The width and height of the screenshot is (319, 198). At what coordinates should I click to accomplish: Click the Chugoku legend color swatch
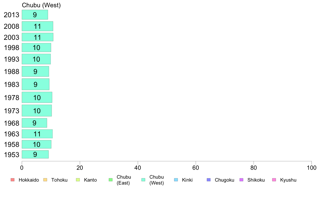click(209, 180)
